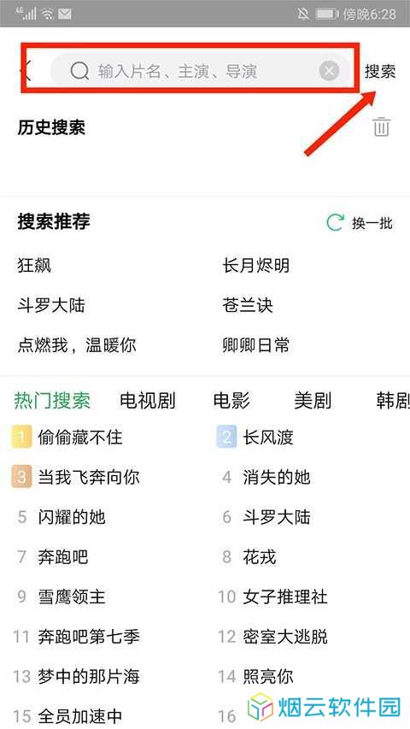The image size is (410, 729).
Task: Tap the magnifier icon in search bar
Action: tap(79, 71)
